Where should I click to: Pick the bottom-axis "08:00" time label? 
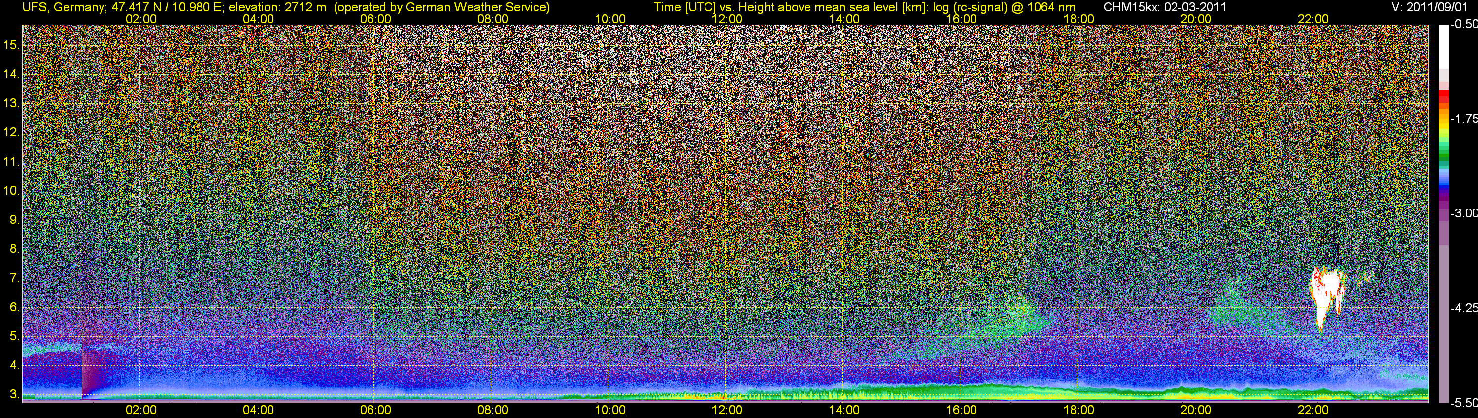[x=493, y=410]
